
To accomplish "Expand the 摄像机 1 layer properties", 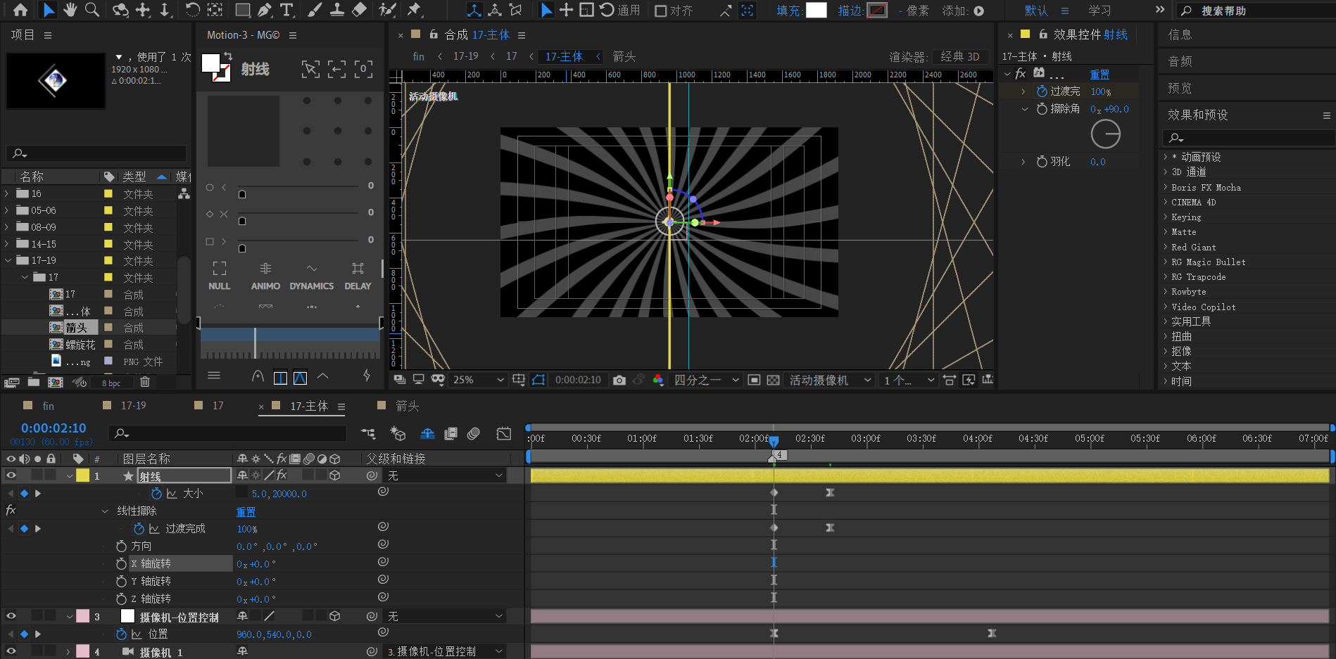I will pos(68,652).
